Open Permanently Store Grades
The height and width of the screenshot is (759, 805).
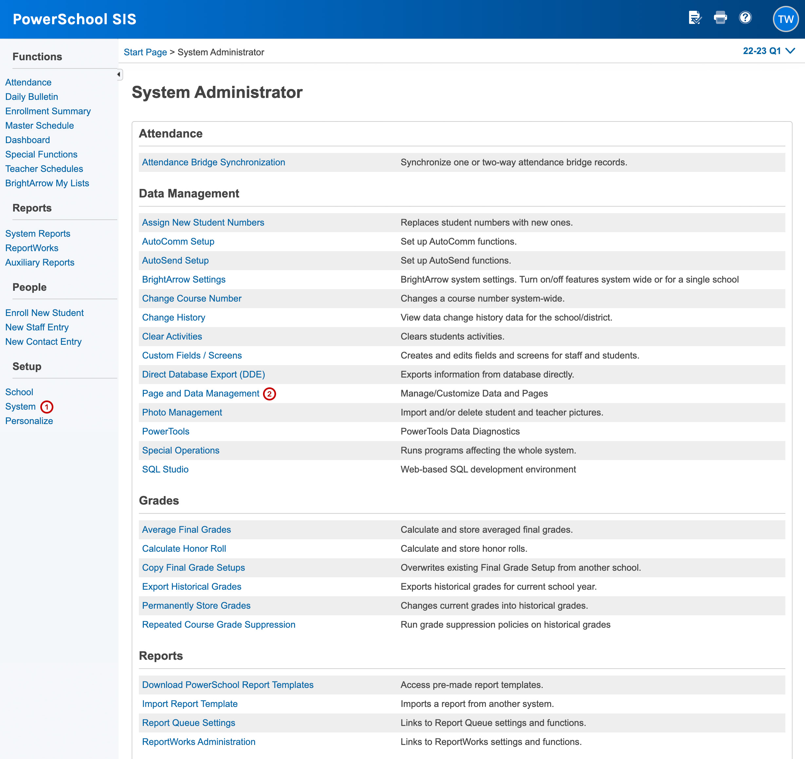click(x=197, y=606)
